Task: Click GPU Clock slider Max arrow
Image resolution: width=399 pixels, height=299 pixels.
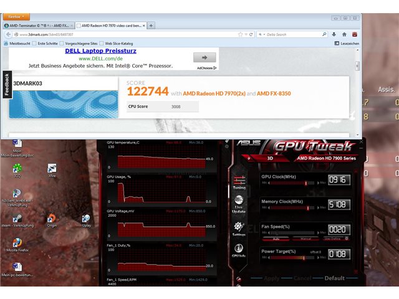Action: pos(318,183)
